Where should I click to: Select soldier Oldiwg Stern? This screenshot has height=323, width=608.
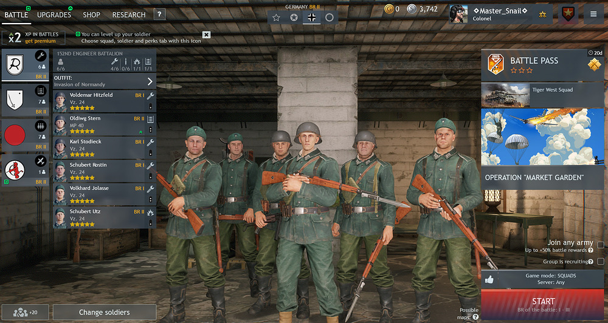(x=105, y=124)
